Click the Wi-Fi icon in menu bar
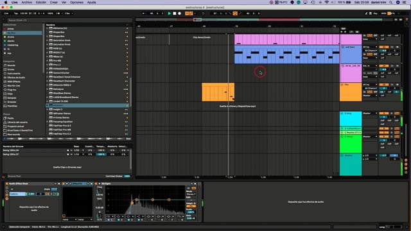 click(327, 3)
